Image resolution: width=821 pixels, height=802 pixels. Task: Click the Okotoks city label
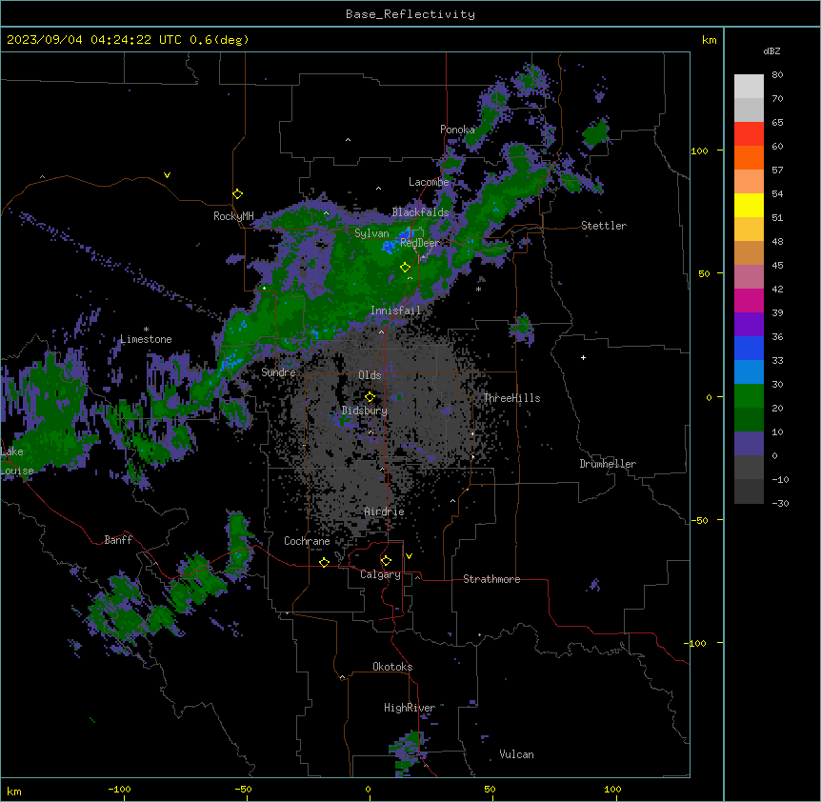[x=392, y=667]
